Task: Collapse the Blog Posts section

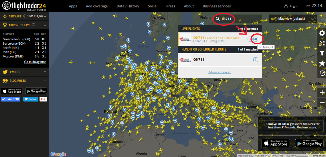Action: coord(45,81)
